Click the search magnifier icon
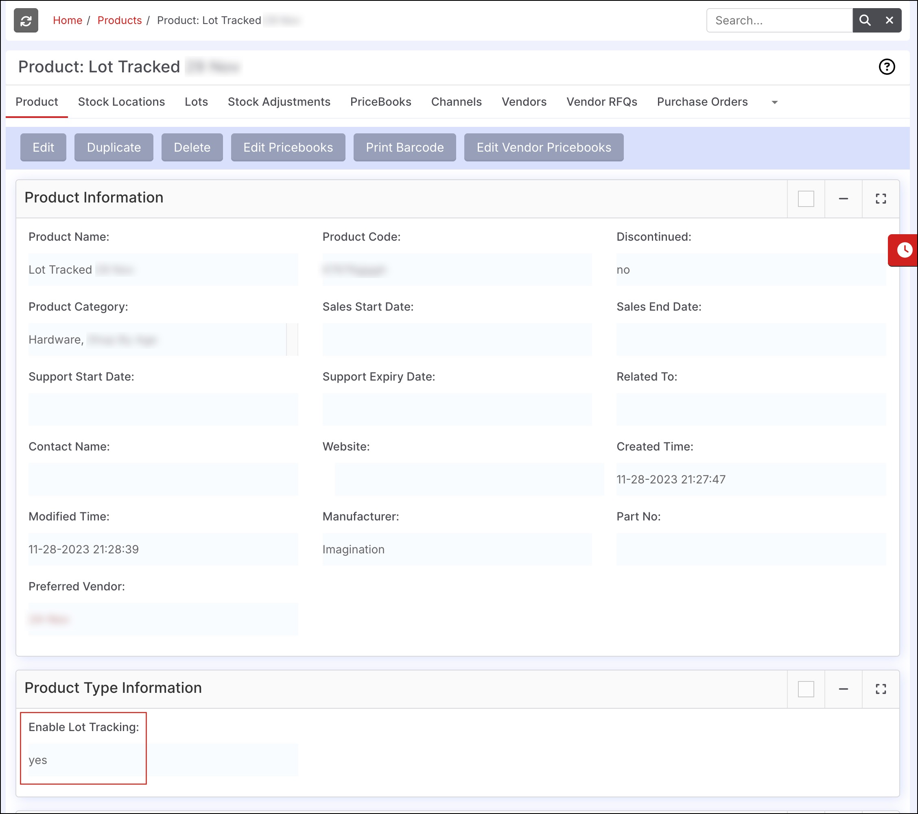This screenshot has height=814, width=918. [865, 21]
